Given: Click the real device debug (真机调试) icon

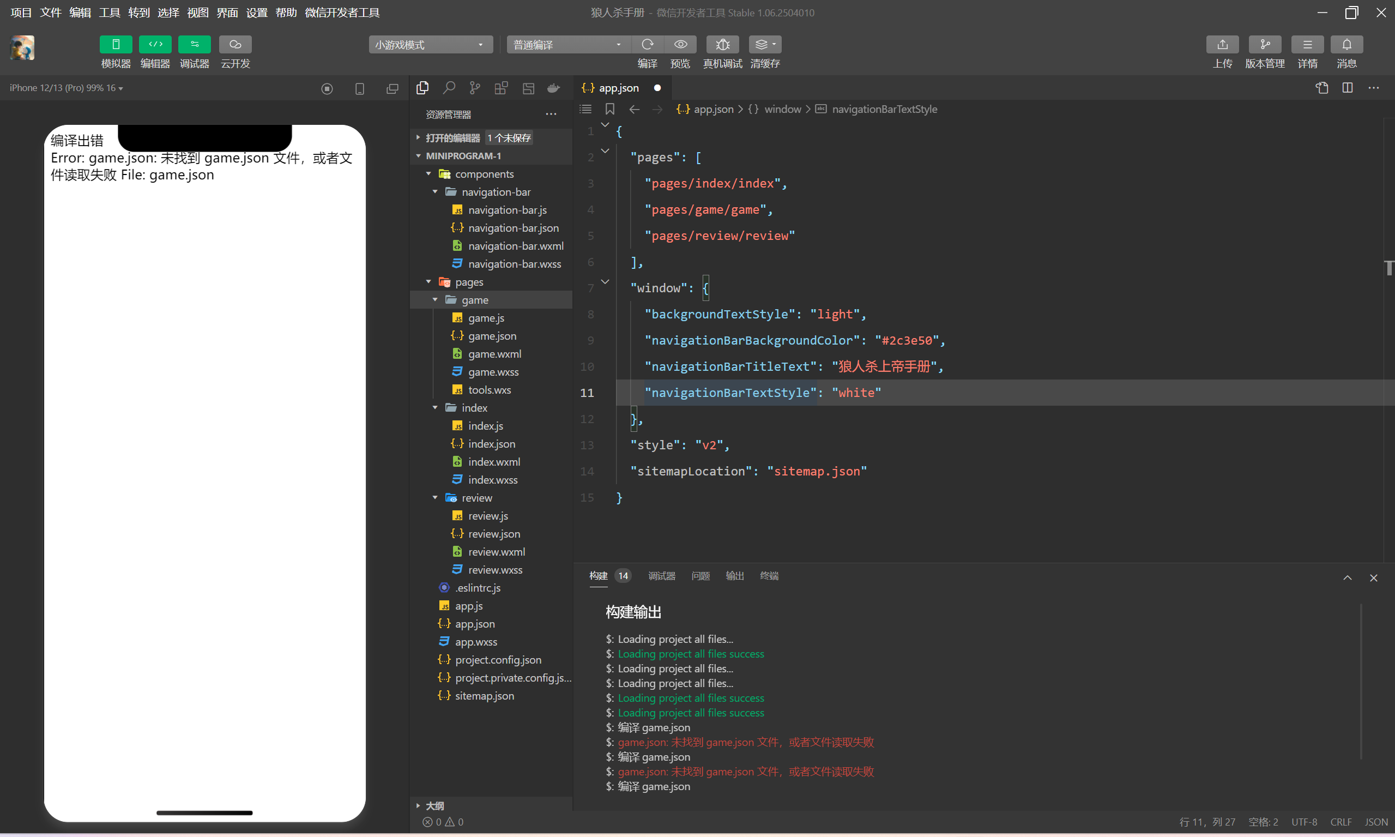Looking at the screenshot, I should [x=722, y=45].
